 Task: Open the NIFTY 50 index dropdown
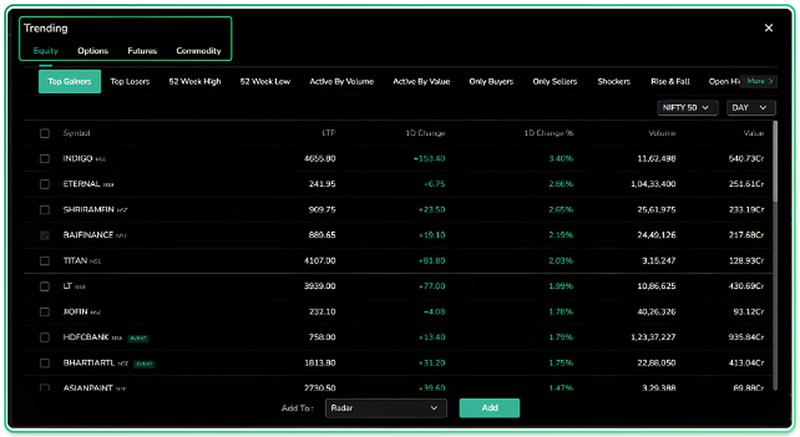(x=687, y=107)
